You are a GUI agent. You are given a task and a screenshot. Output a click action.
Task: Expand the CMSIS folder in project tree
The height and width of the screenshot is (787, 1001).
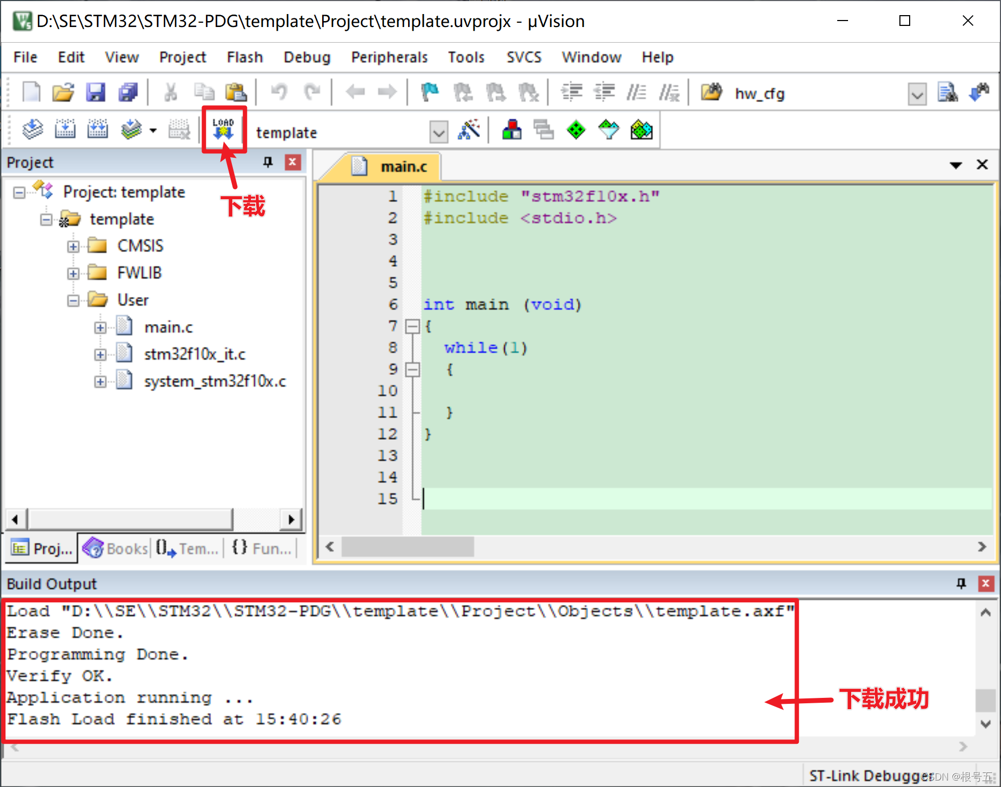(73, 246)
